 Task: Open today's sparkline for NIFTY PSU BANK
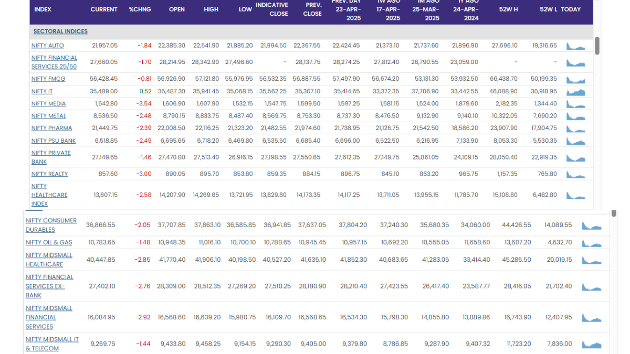point(576,141)
